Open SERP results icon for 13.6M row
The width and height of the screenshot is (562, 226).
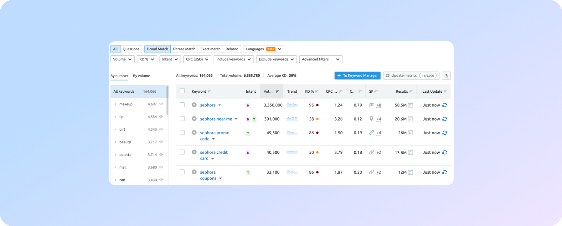[410, 152]
